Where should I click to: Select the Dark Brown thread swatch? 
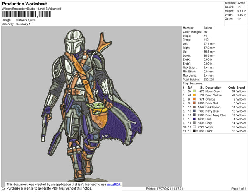194,107
